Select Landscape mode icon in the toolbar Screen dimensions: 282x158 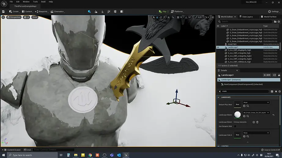96,12
